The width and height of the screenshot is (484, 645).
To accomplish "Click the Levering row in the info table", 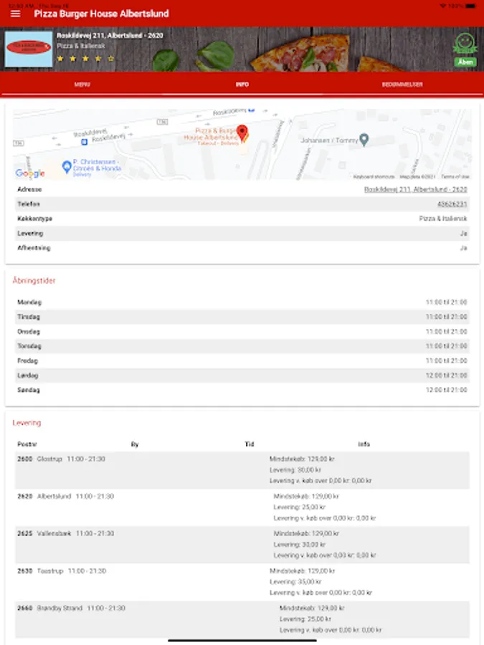I will [242, 233].
